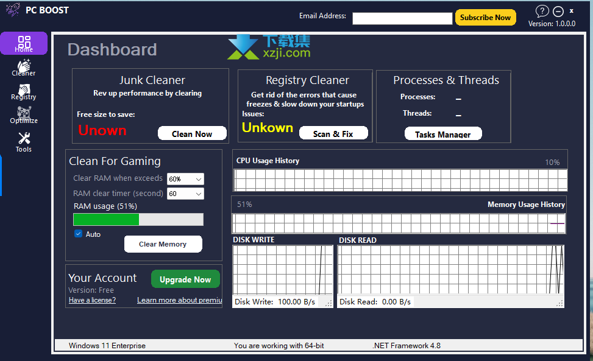Click the PC BOOST rocket logo
Viewport: 593px width, 361px height.
13,10
